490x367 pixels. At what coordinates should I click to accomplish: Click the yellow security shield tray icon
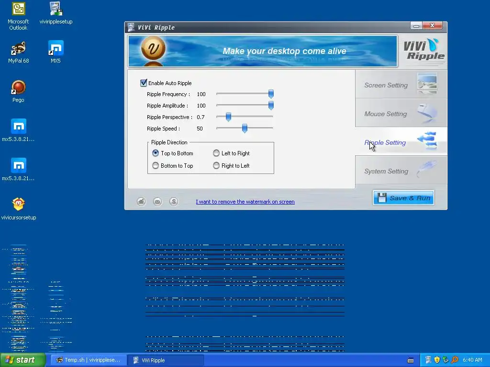pos(437,360)
